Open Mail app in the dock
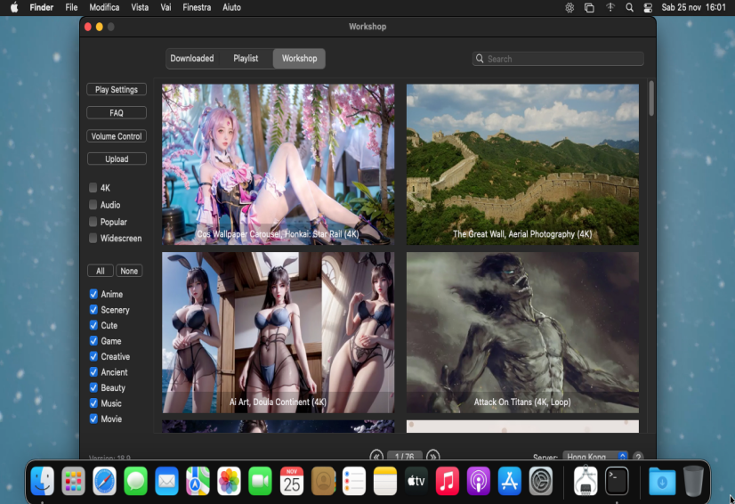The image size is (735, 504). coord(167,481)
